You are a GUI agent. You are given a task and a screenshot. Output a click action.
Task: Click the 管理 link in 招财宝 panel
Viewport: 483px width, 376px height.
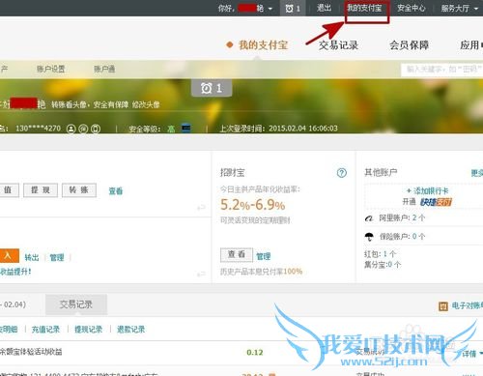coord(264,256)
